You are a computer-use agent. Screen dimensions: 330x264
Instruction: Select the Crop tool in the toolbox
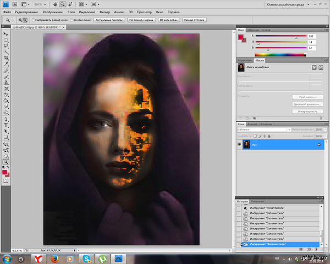tap(6, 57)
